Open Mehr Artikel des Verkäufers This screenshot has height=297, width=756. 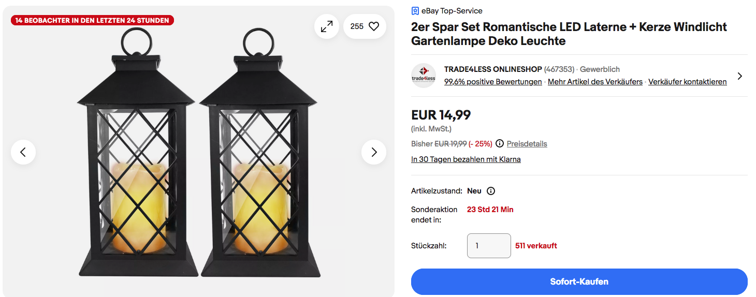click(595, 82)
